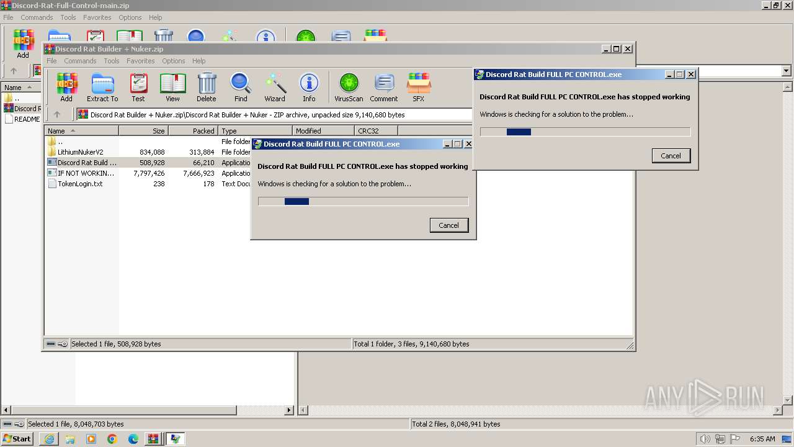The width and height of the screenshot is (794, 447).
Task: Open Options menu in Nuker.zip window
Action: [x=174, y=61]
